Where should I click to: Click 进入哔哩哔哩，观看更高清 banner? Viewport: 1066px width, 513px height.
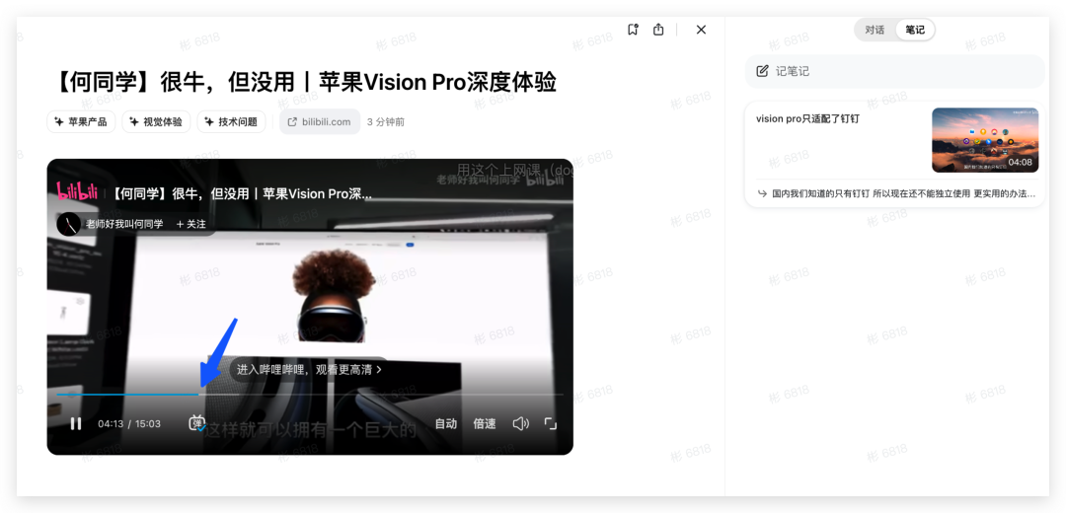(x=309, y=370)
